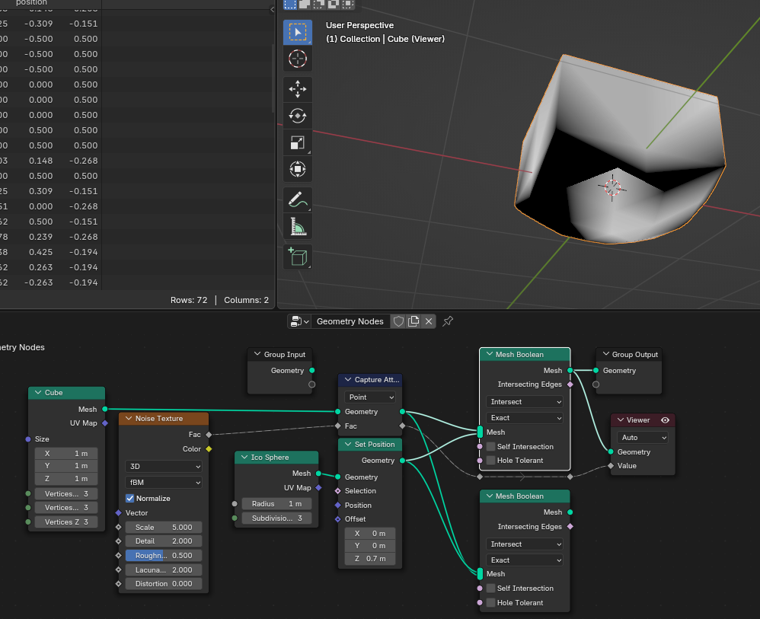Collapse the Group Output node
The image size is (760, 619).
pos(606,354)
